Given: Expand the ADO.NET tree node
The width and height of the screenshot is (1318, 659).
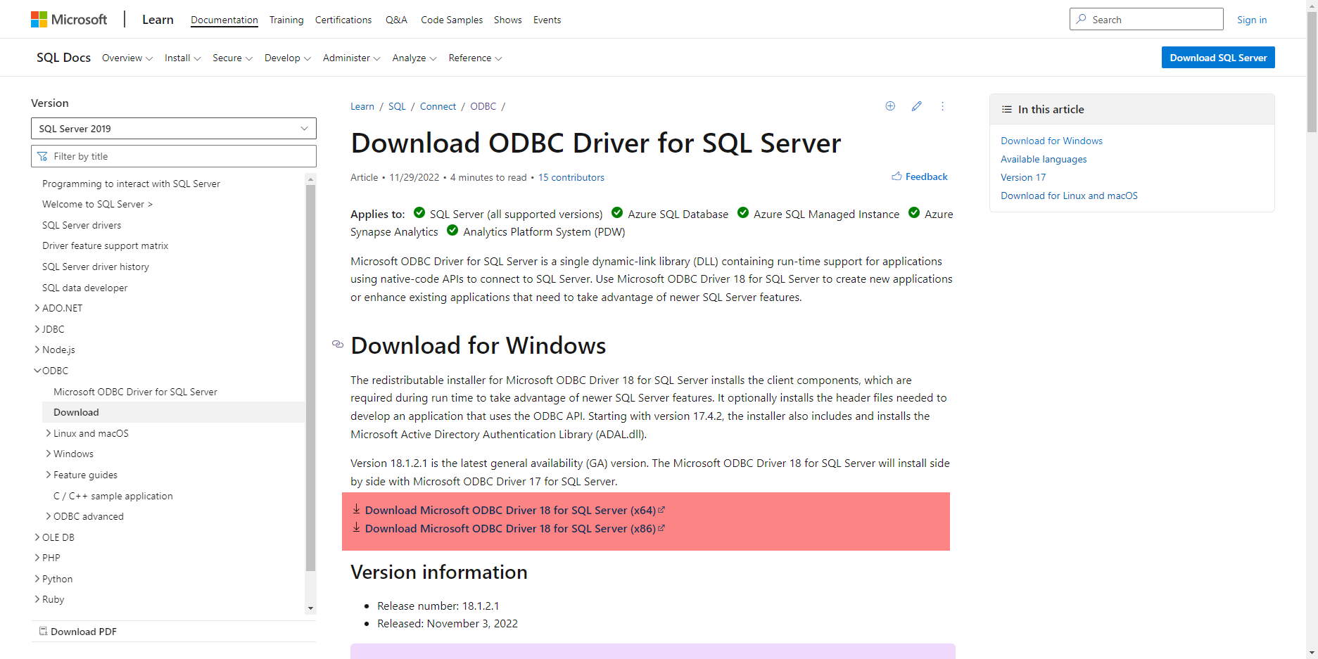Looking at the screenshot, I should (x=37, y=308).
